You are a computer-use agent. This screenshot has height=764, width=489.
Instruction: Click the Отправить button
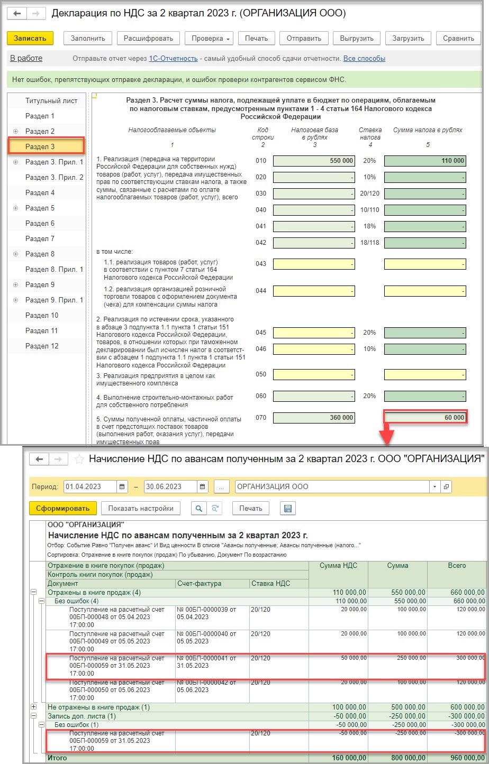[304, 39]
